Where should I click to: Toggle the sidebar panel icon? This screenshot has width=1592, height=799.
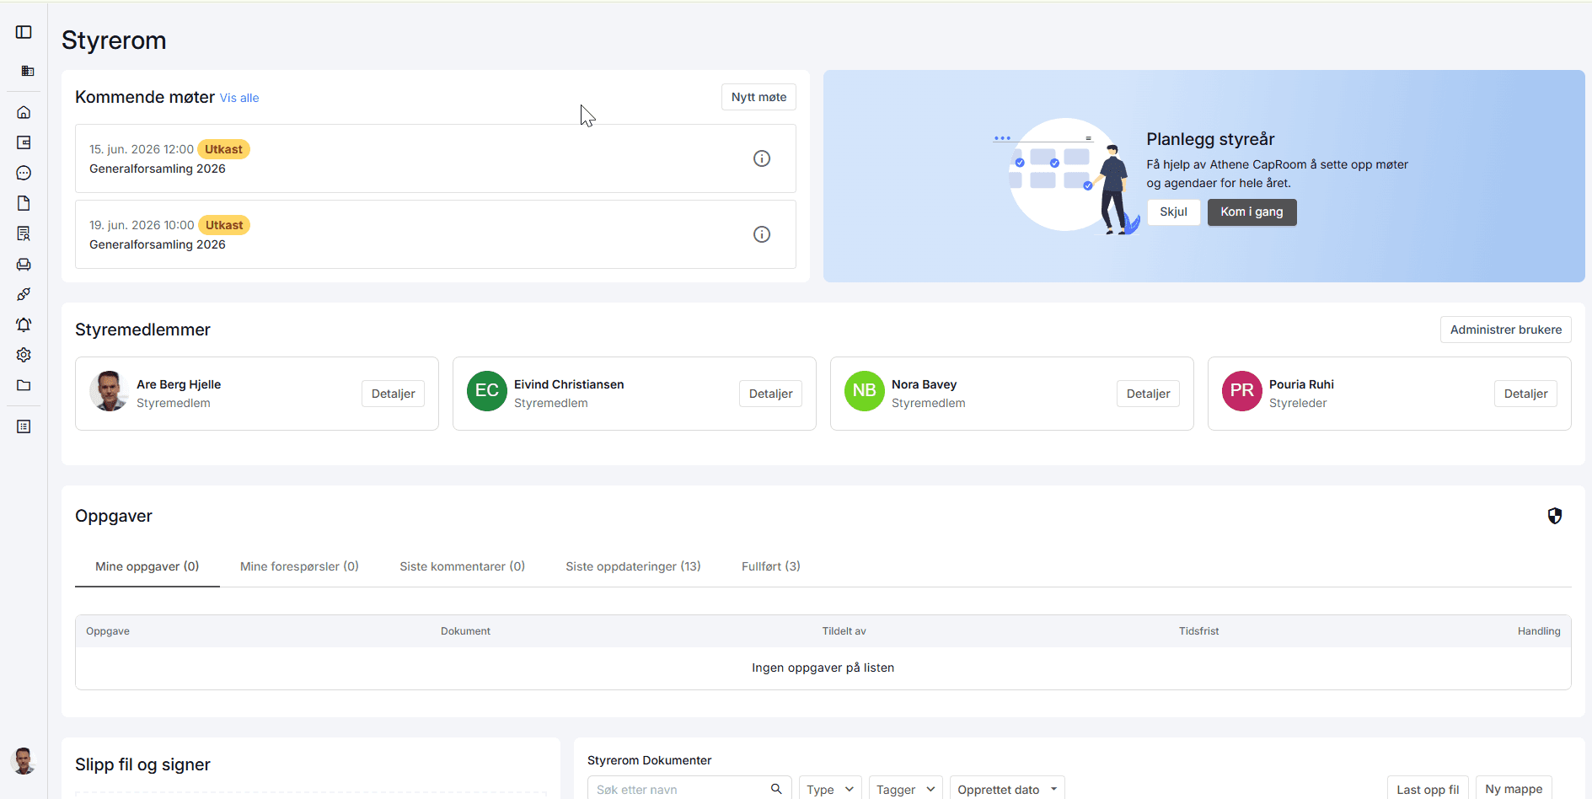pos(24,32)
